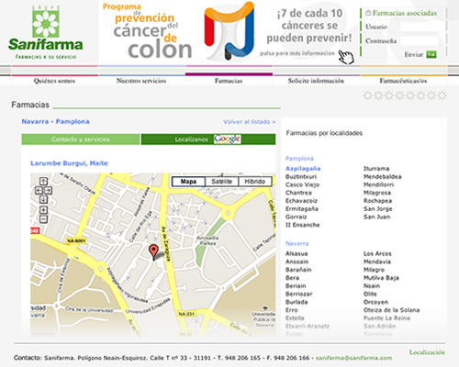Viewport: 459px width, 367px height.
Task: Open the Contacto y servicios tab
Action: (x=81, y=139)
